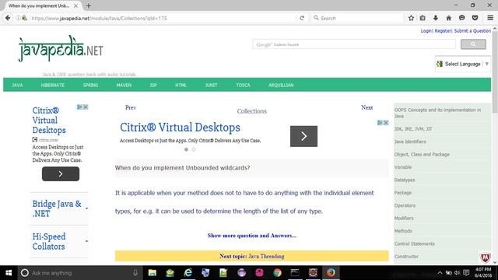
Task: Open the ARQUILLIAN menu item
Action: (x=281, y=85)
